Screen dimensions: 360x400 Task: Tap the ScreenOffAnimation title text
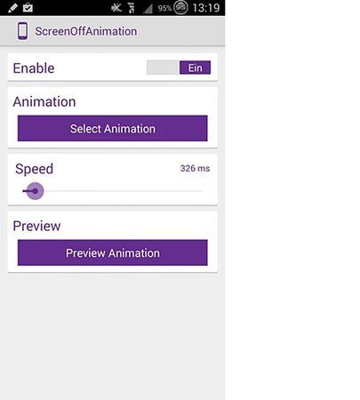tap(86, 31)
